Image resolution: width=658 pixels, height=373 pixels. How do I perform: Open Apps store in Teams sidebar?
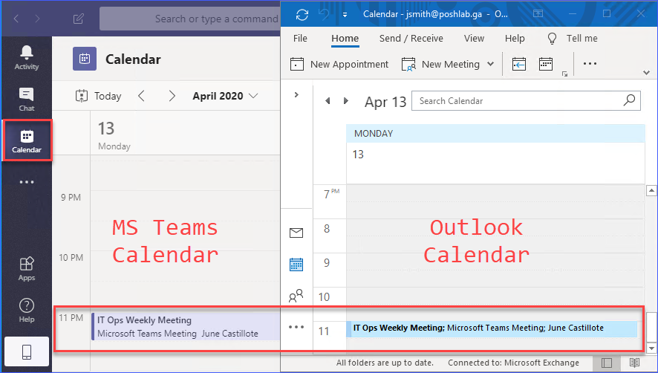pos(27,268)
